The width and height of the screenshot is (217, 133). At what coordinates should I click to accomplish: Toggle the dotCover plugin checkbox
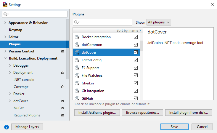tap(136, 52)
